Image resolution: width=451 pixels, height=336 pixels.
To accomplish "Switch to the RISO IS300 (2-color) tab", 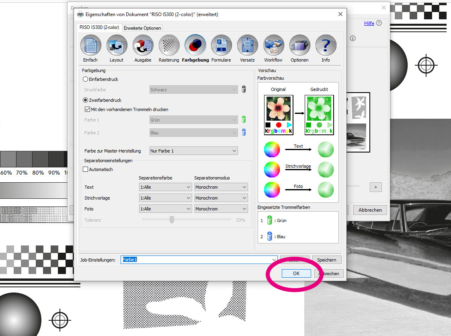I will point(98,27).
